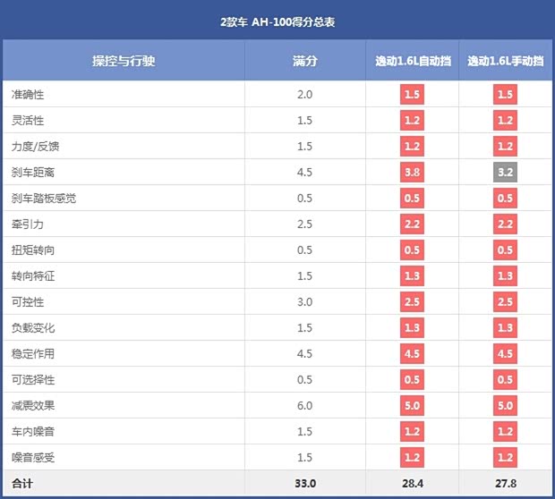The image size is (555, 499).
Task: Select the 准确性 row label
Action: (x=28, y=94)
